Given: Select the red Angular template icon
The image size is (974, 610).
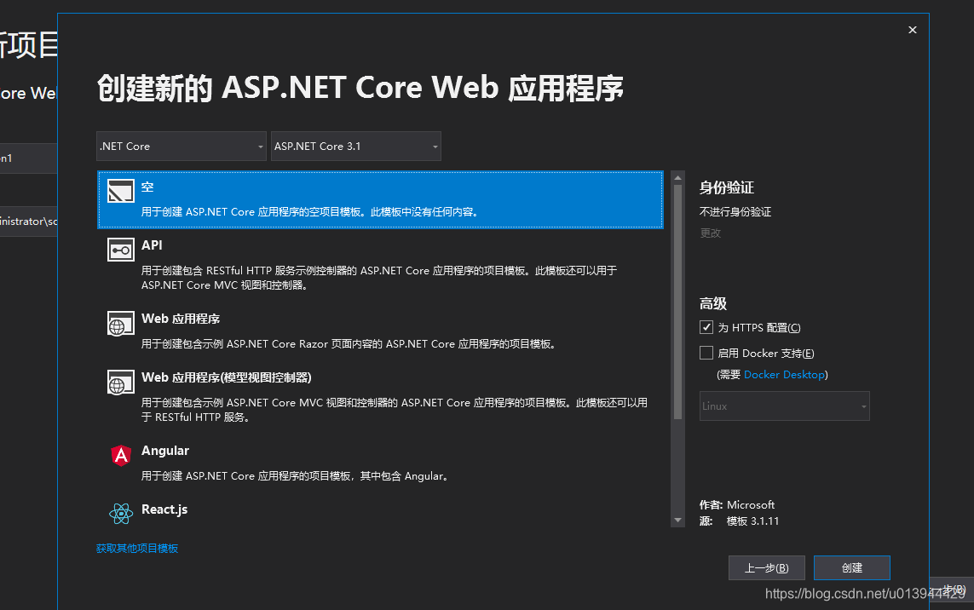Looking at the screenshot, I should [x=120, y=454].
